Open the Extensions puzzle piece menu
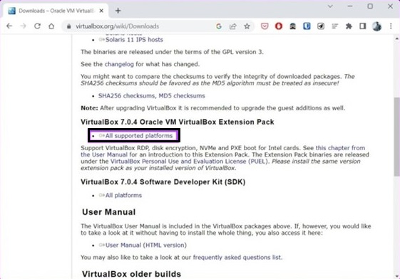This screenshot has height=279, width=400. (x=349, y=26)
